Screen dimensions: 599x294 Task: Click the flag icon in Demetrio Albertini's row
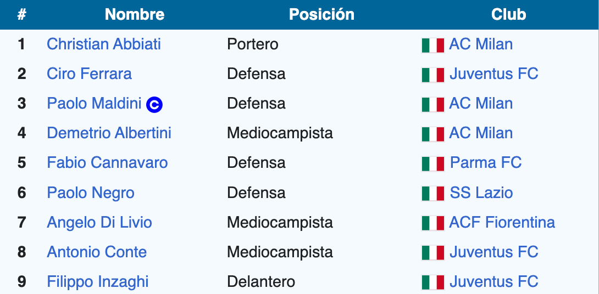point(433,134)
